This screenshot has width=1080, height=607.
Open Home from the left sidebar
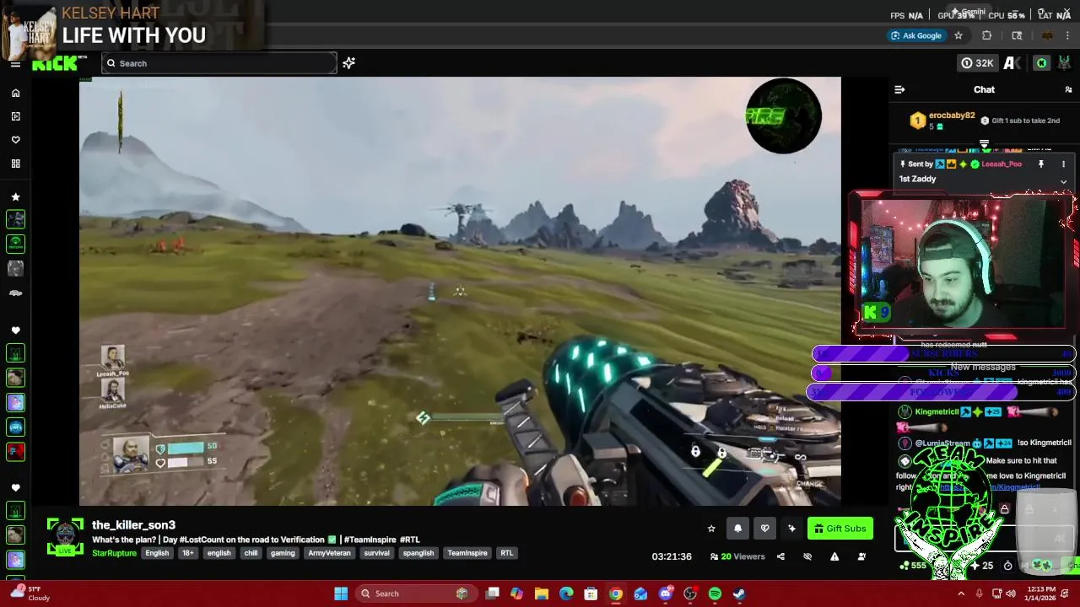coord(15,93)
